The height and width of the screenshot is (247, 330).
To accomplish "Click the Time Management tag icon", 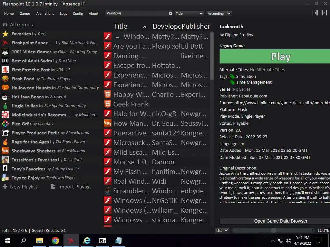I will pyautogui.click(x=232, y=82).
